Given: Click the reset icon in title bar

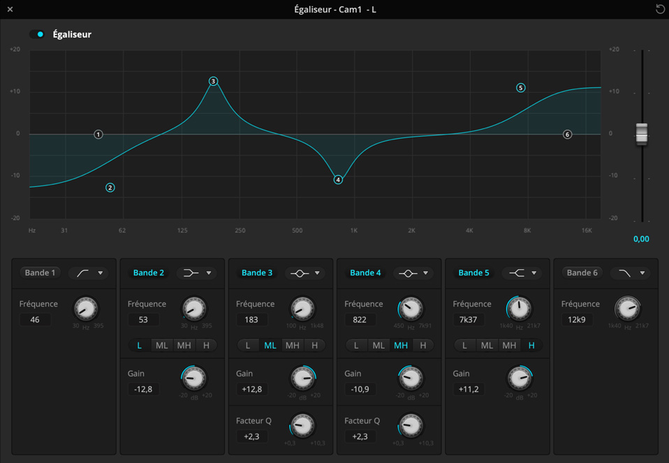Looking at the screenshot, I should coord(660,10).
